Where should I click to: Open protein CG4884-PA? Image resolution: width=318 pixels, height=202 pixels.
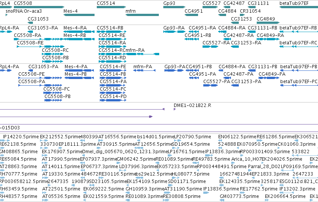[x=232, y=66]
